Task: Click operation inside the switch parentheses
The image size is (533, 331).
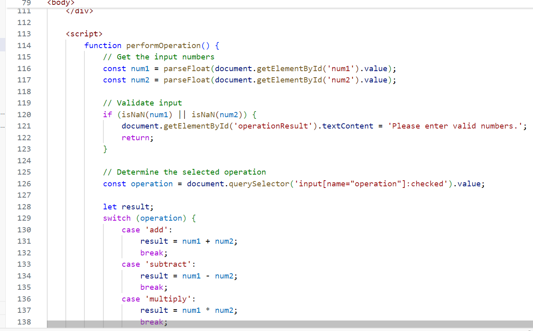Action: click(161, 218)
